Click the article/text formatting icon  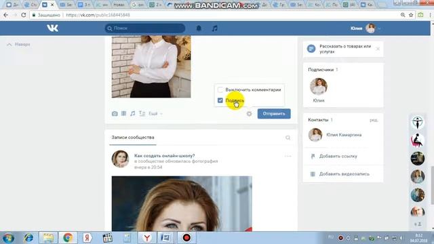tap(142, 113)
